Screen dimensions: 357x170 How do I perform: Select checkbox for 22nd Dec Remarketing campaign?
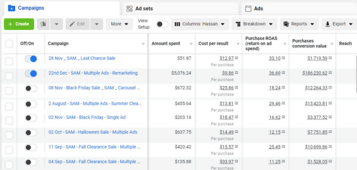[9, 76]
